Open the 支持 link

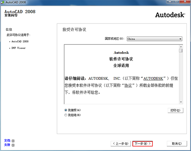click(x=7, y=145)
